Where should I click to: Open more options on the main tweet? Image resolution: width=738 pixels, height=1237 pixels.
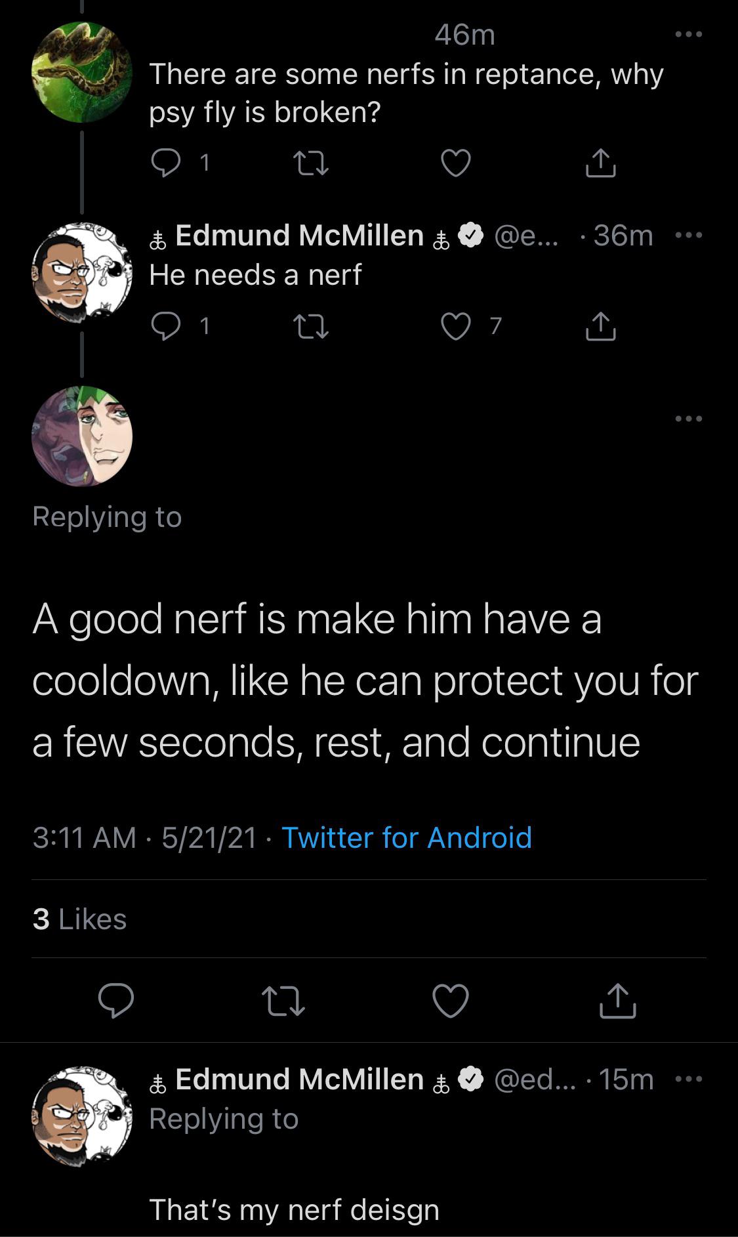pos(689,418)
